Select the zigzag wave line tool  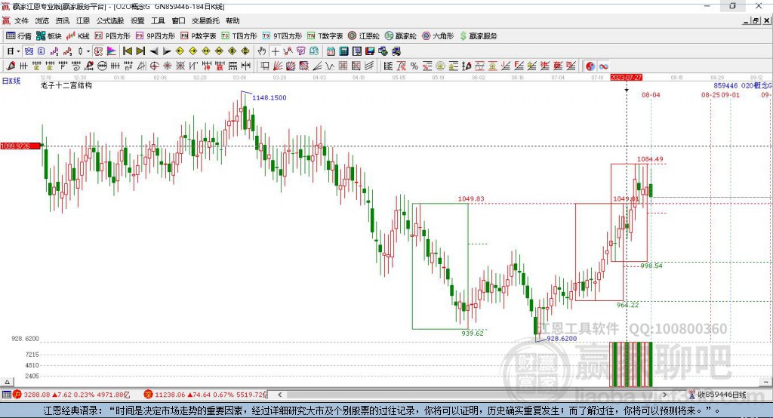pos(331,66)
